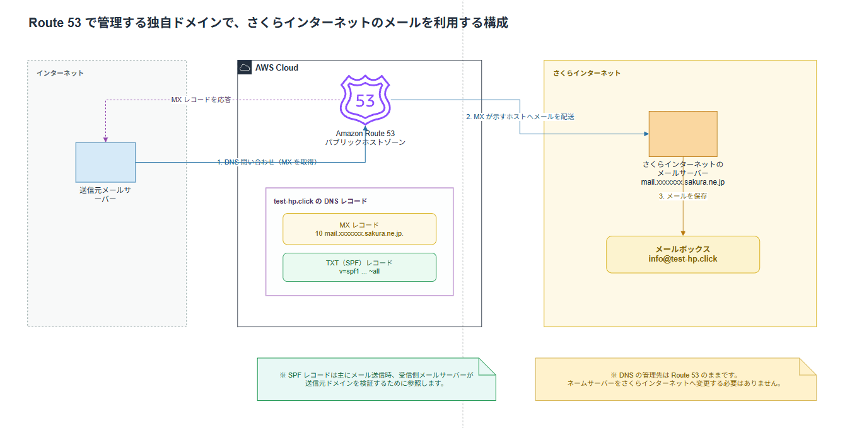Click the AWS Cloud title text
The height and width of the screenshot is (428, 857).
(277, 67)
